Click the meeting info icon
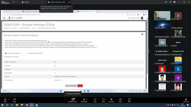The image size is (191, 107). tap(14, 2)
